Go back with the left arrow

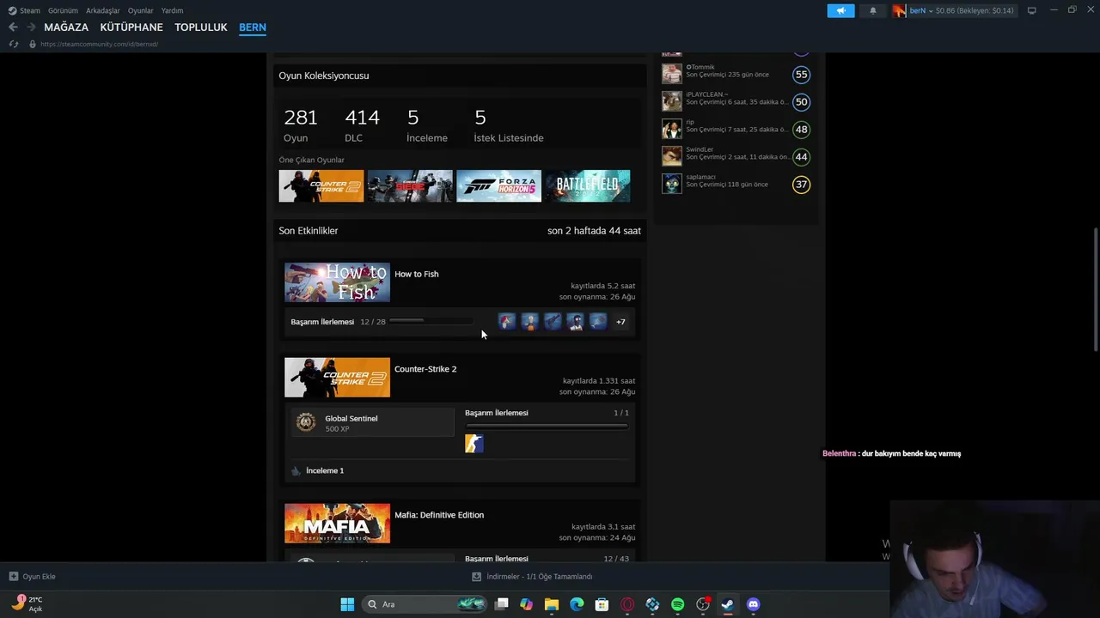click(x=13, y=27)
